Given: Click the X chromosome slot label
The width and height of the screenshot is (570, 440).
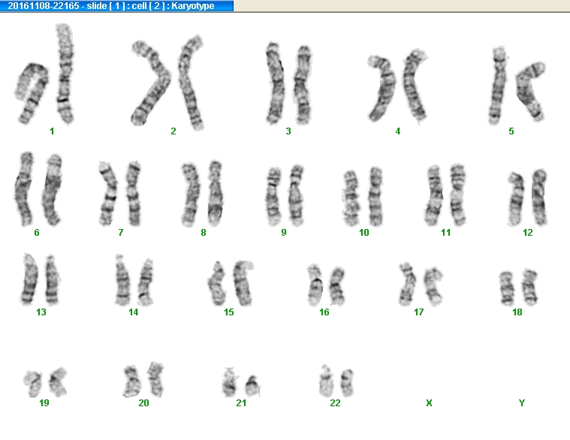Looking at the screenshot, I should pyautogui.click(x=429, y=403).
